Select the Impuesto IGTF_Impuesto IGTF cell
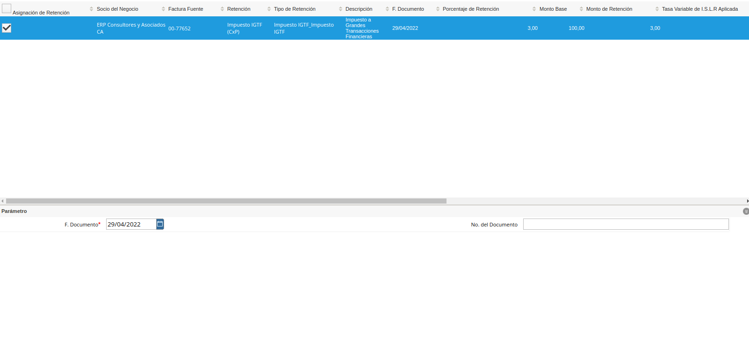 point(304,28)
